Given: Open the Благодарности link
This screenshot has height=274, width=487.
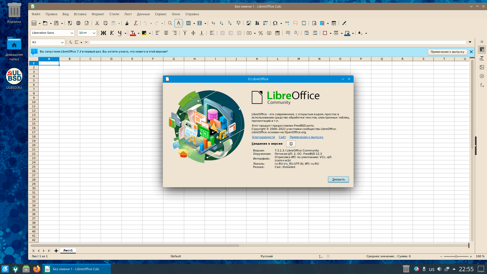Looking at the screenshot, I should [x=263, y=137].
